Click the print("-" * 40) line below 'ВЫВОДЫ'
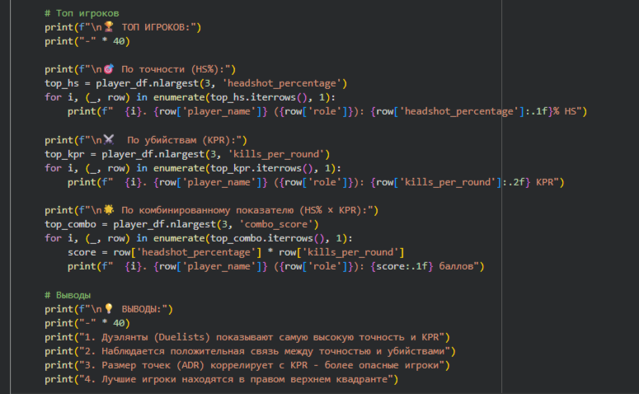Screen dimensions: 639x394 coord(87,323)
